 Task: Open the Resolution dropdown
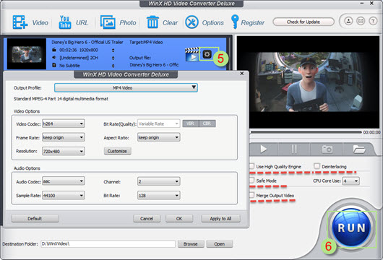(x=64, y=151)
